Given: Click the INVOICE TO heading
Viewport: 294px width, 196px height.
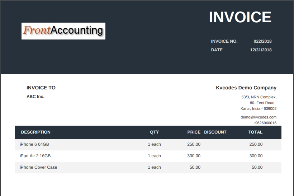Looking at the screenshot, I should click(41, 88).
